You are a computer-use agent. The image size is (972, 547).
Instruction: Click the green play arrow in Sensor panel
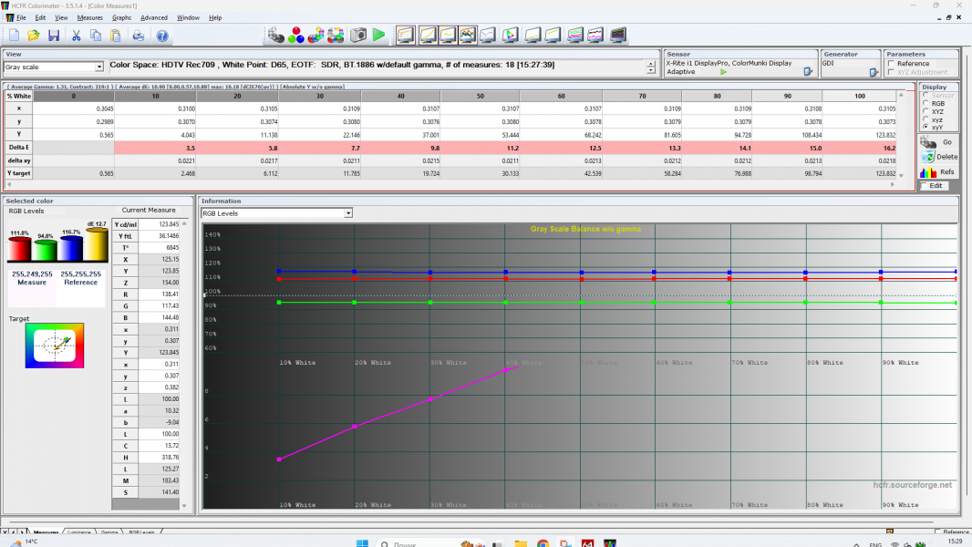pyautogui.click(x=723, y=72)
